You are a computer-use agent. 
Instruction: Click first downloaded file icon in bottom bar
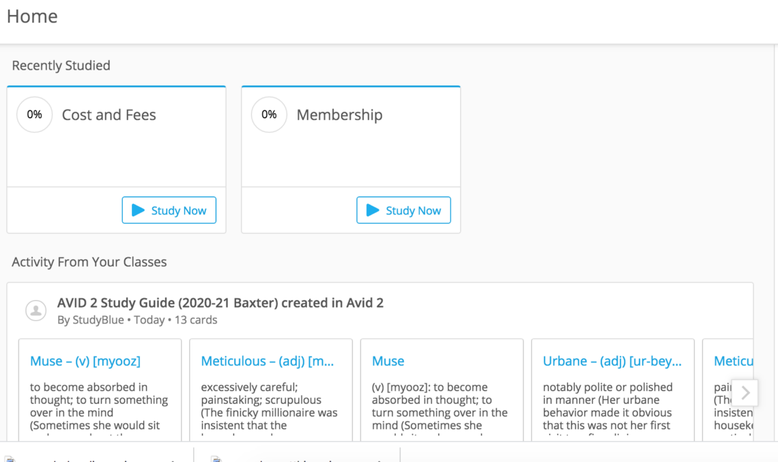coord(10,459)
